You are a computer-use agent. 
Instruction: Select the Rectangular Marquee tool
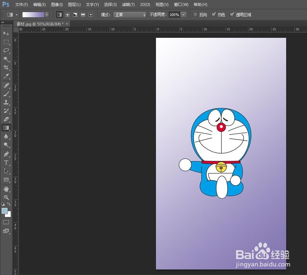tap(6, 42)
